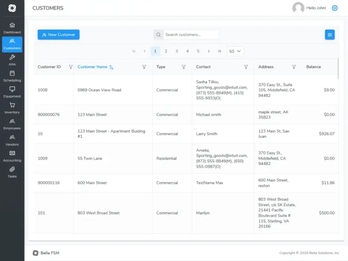This screenshot has height=261, width=348.
Task: Open the Scheduling calendar section
Action: pyautogui.click(x=12, y=76)
